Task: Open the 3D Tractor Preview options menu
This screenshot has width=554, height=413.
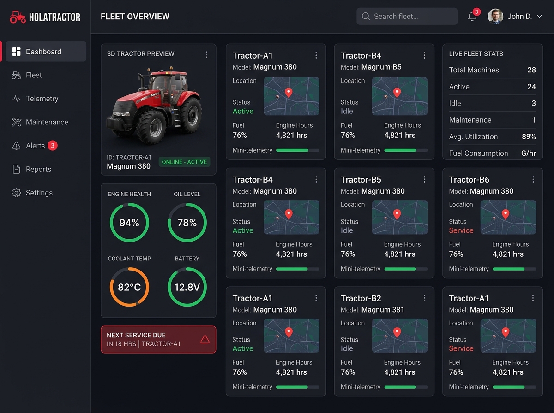Action: point(206,54)
